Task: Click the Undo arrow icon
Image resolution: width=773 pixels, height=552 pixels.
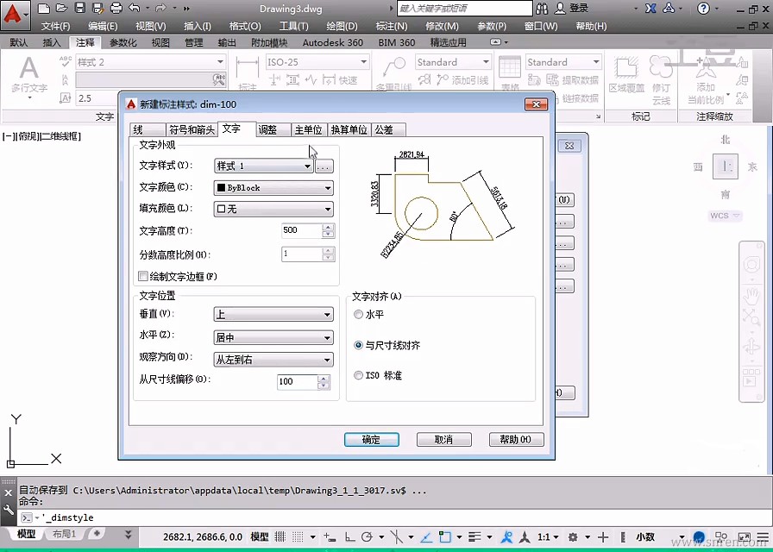Action: pyautogui.click(x=134, y=8)
